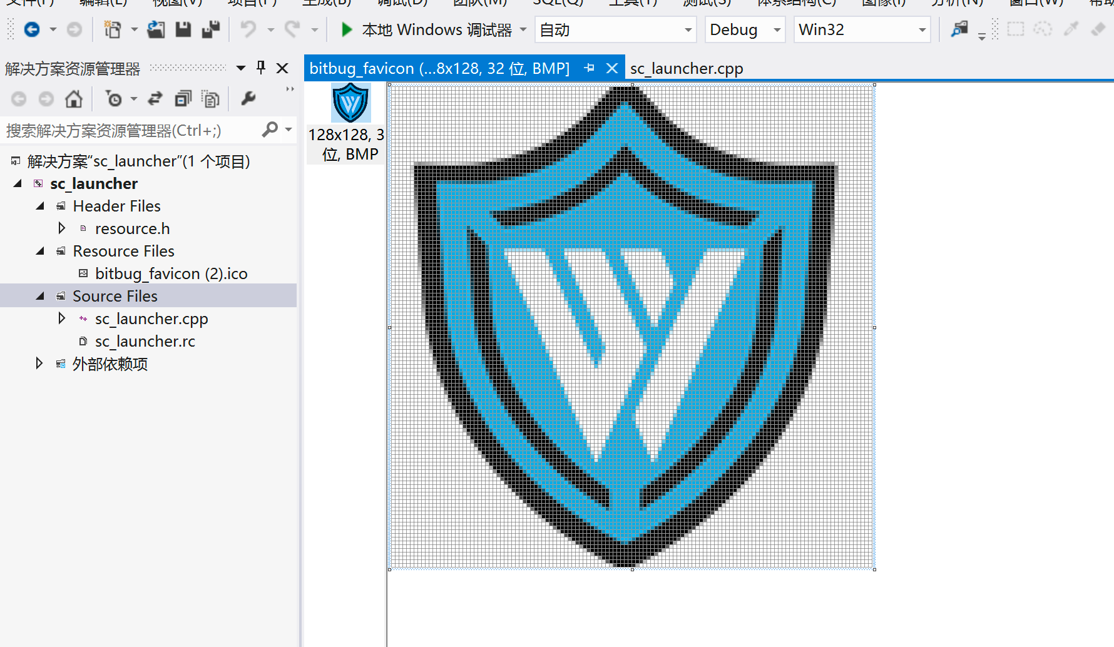
Task: Switch to the sc_launcher.cpp tab
Action: pos(687,68)
